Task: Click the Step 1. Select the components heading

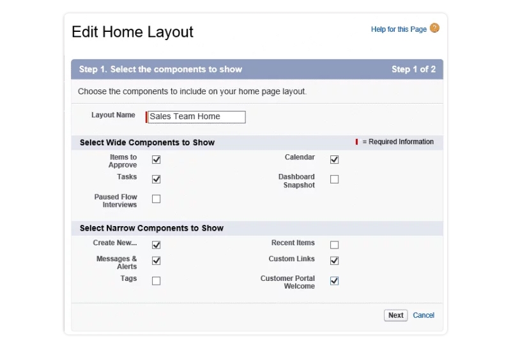Action: pos(161,69)
